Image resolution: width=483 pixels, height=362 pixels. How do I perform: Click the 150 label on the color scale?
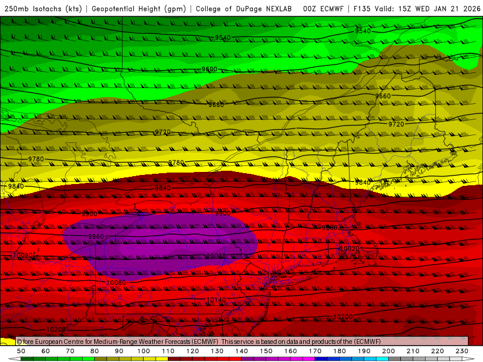point(266,351)
